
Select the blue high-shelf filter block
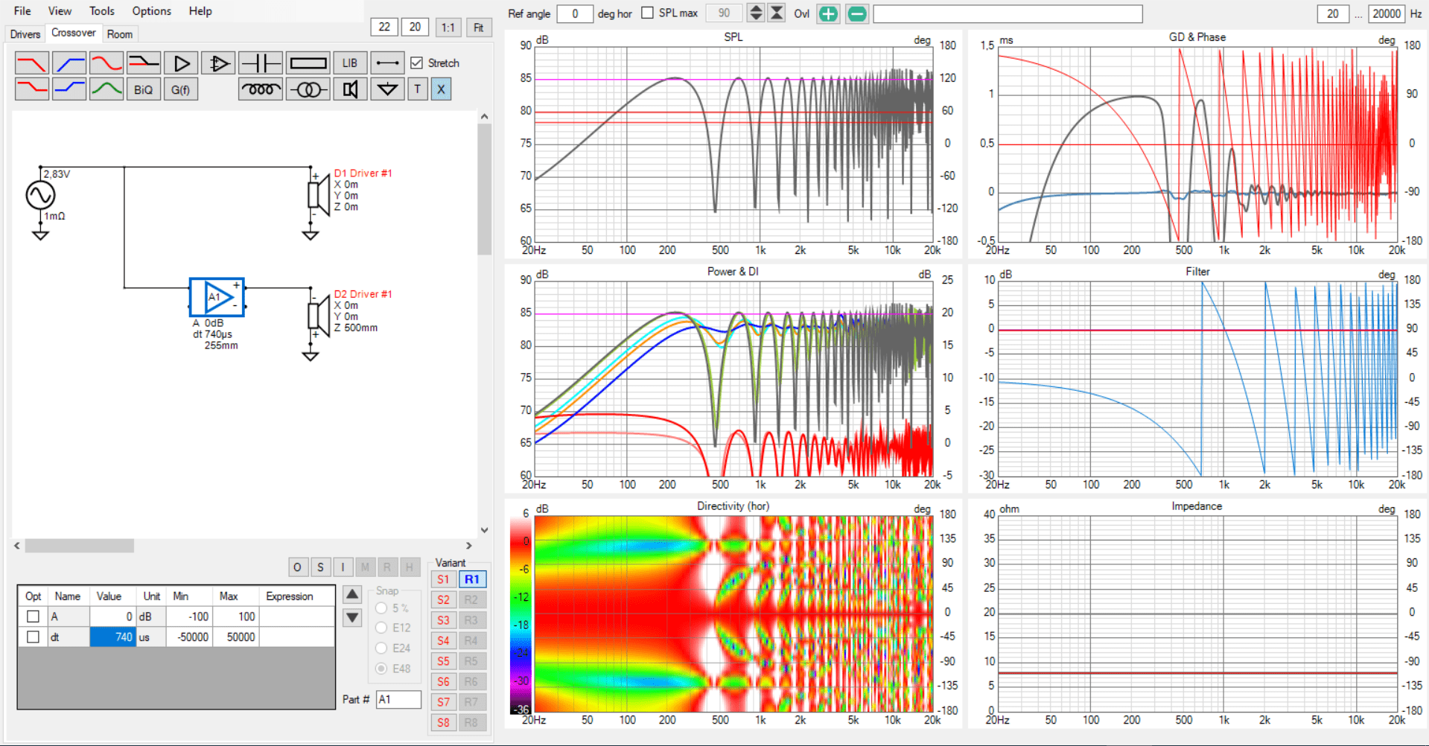(69, 89)
